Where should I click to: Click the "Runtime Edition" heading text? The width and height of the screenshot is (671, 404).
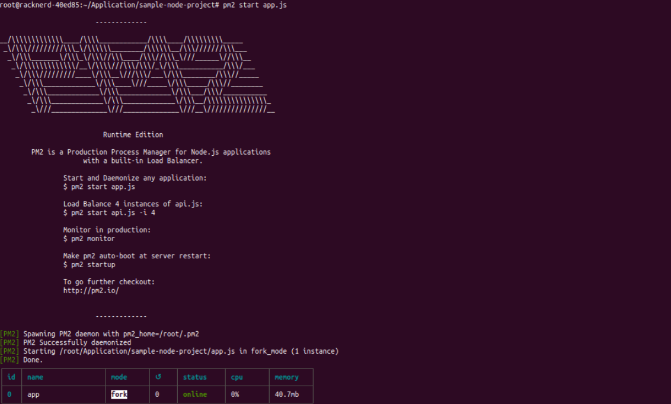pyautogui.click(x=133, y=134)
